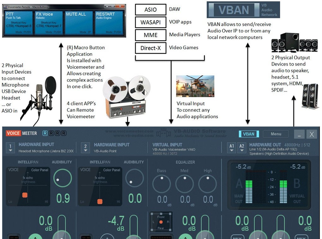Activate the FX Voice Robotic macro button
The height and width of the screenshot is (239, 322).
pos(49,23)
